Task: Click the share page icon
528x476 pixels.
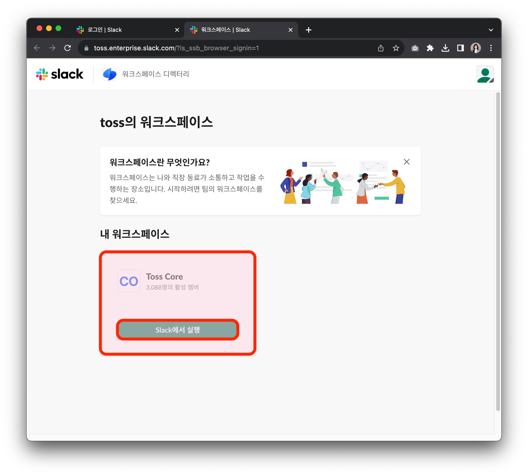Action: [381, 48]
